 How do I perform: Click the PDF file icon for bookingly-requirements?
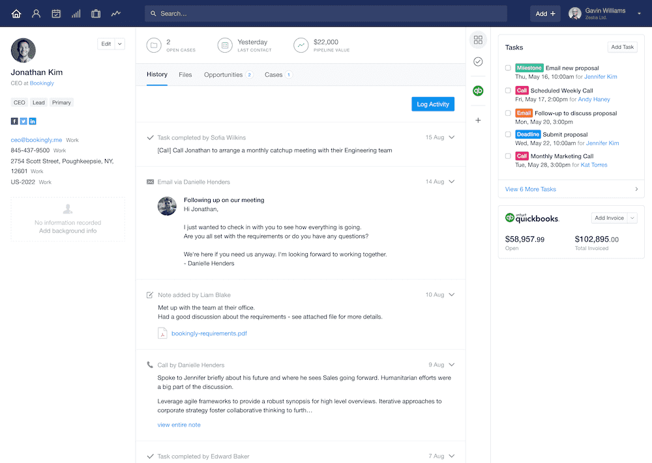[162, 333]
